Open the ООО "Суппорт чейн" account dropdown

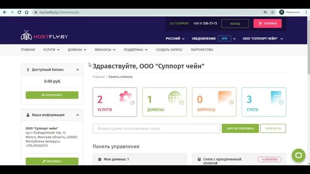tap(263, 39)
